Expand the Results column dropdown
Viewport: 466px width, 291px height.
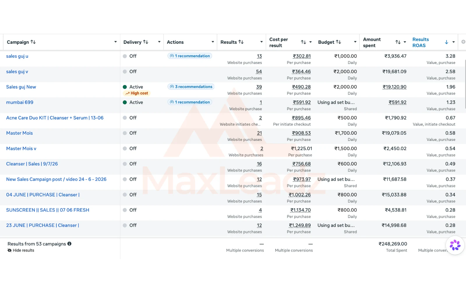pos(262,42)
